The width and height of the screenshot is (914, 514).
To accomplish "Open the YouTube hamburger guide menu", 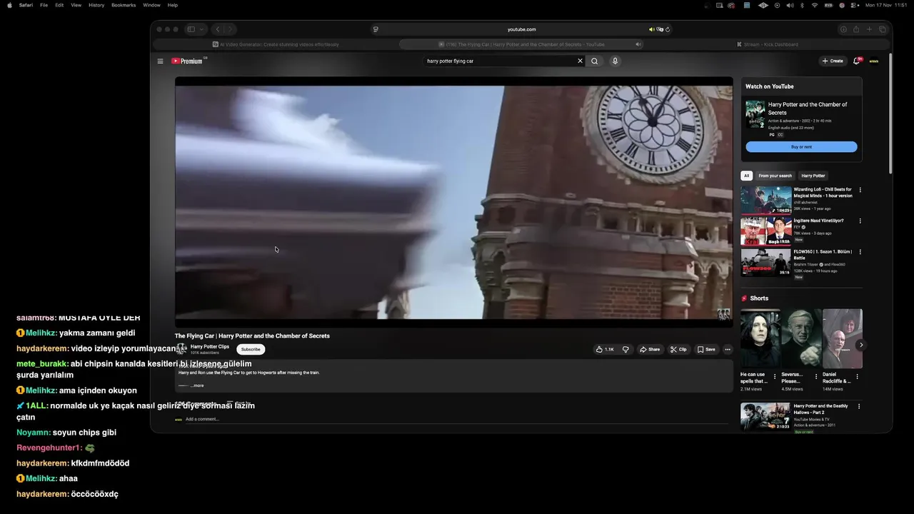I will click(x=161, y=61).
